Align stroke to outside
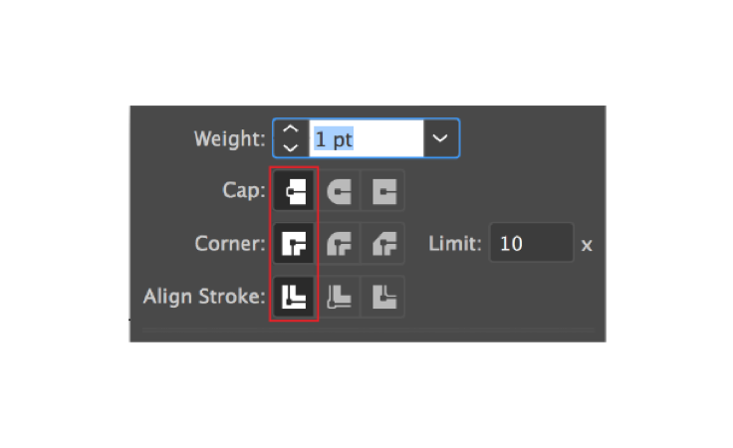 pyautogui.click(x=384, y=296)
